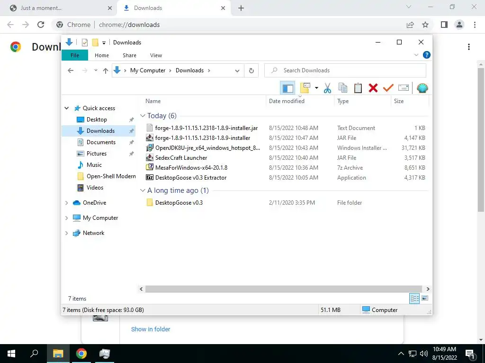Screen dimensions: 485x363
Task: Expand the OneDrive tree node
Action: coord(66,203)
